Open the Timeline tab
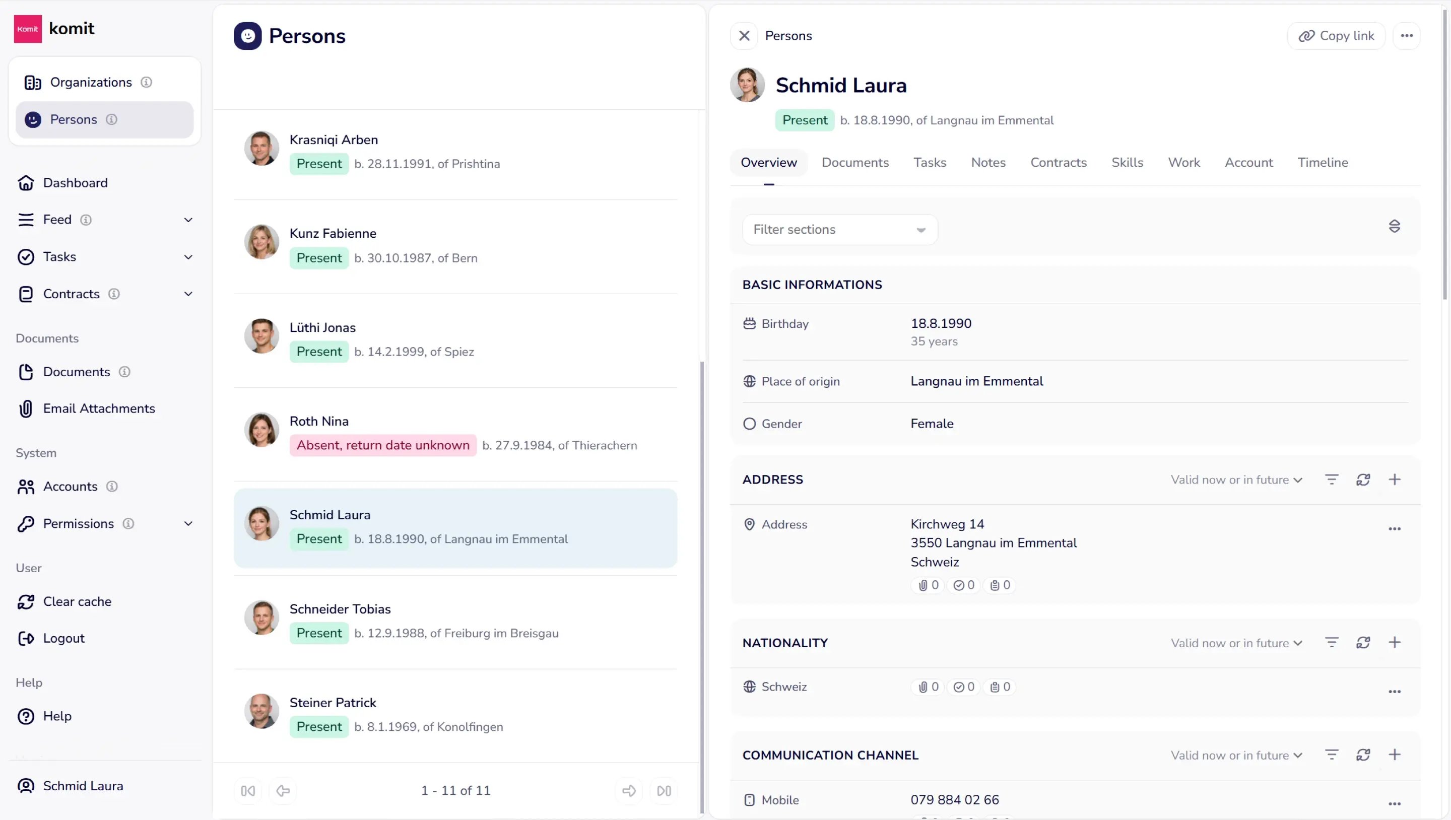Viewport: 1451px width, 820px height. [x=1322, y=162]
